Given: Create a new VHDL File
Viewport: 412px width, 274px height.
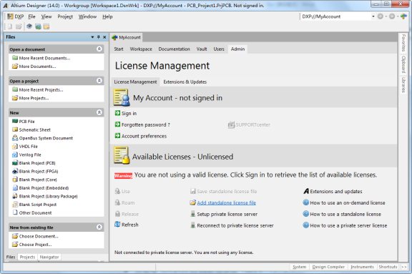Looking at the screenshot, I should click(x=25, y=147).
